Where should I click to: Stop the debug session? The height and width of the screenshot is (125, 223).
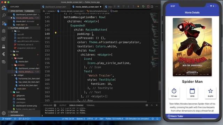(x=148, y=7)
